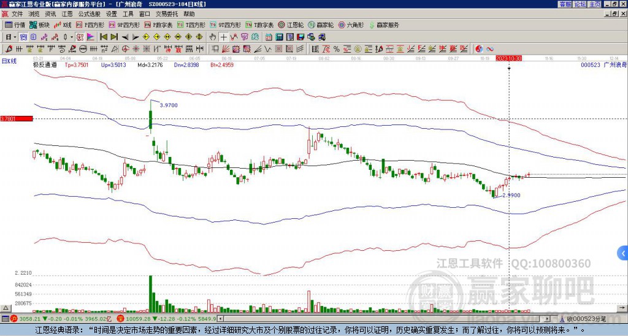
Task: Click the yin-yang taiji icon
Action: (x=479, y=49)
